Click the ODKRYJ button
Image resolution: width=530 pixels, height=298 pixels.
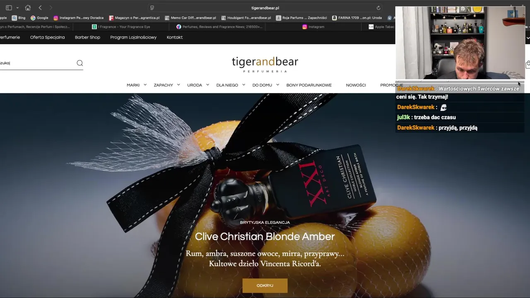265,286
